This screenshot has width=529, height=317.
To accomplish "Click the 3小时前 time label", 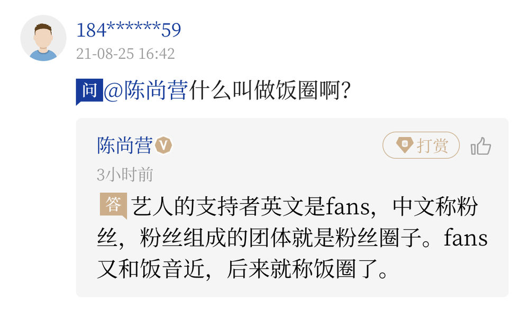I will 125,175.
